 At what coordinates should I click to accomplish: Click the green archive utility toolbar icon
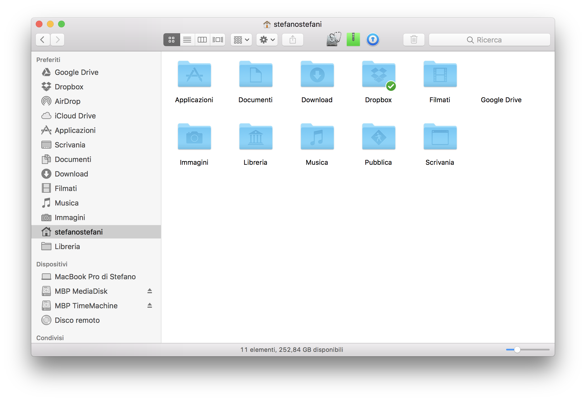(353, 39)
